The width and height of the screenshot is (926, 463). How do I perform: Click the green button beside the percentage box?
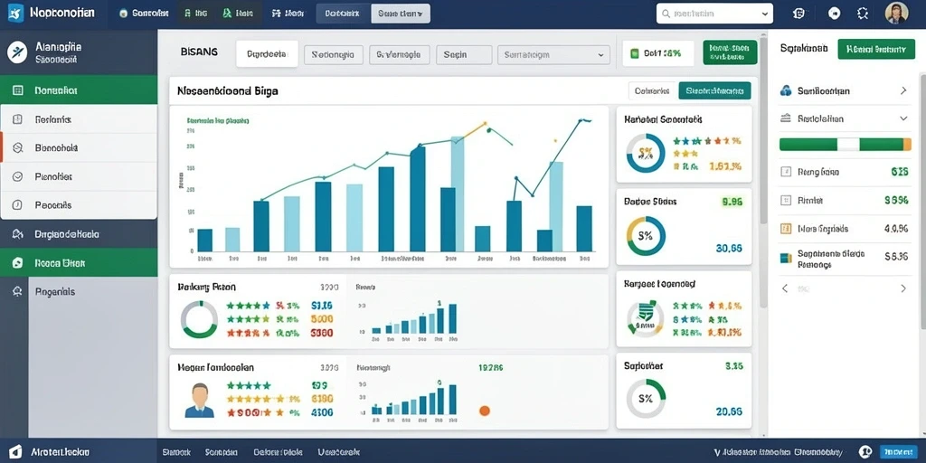click(x=730, y=52)
